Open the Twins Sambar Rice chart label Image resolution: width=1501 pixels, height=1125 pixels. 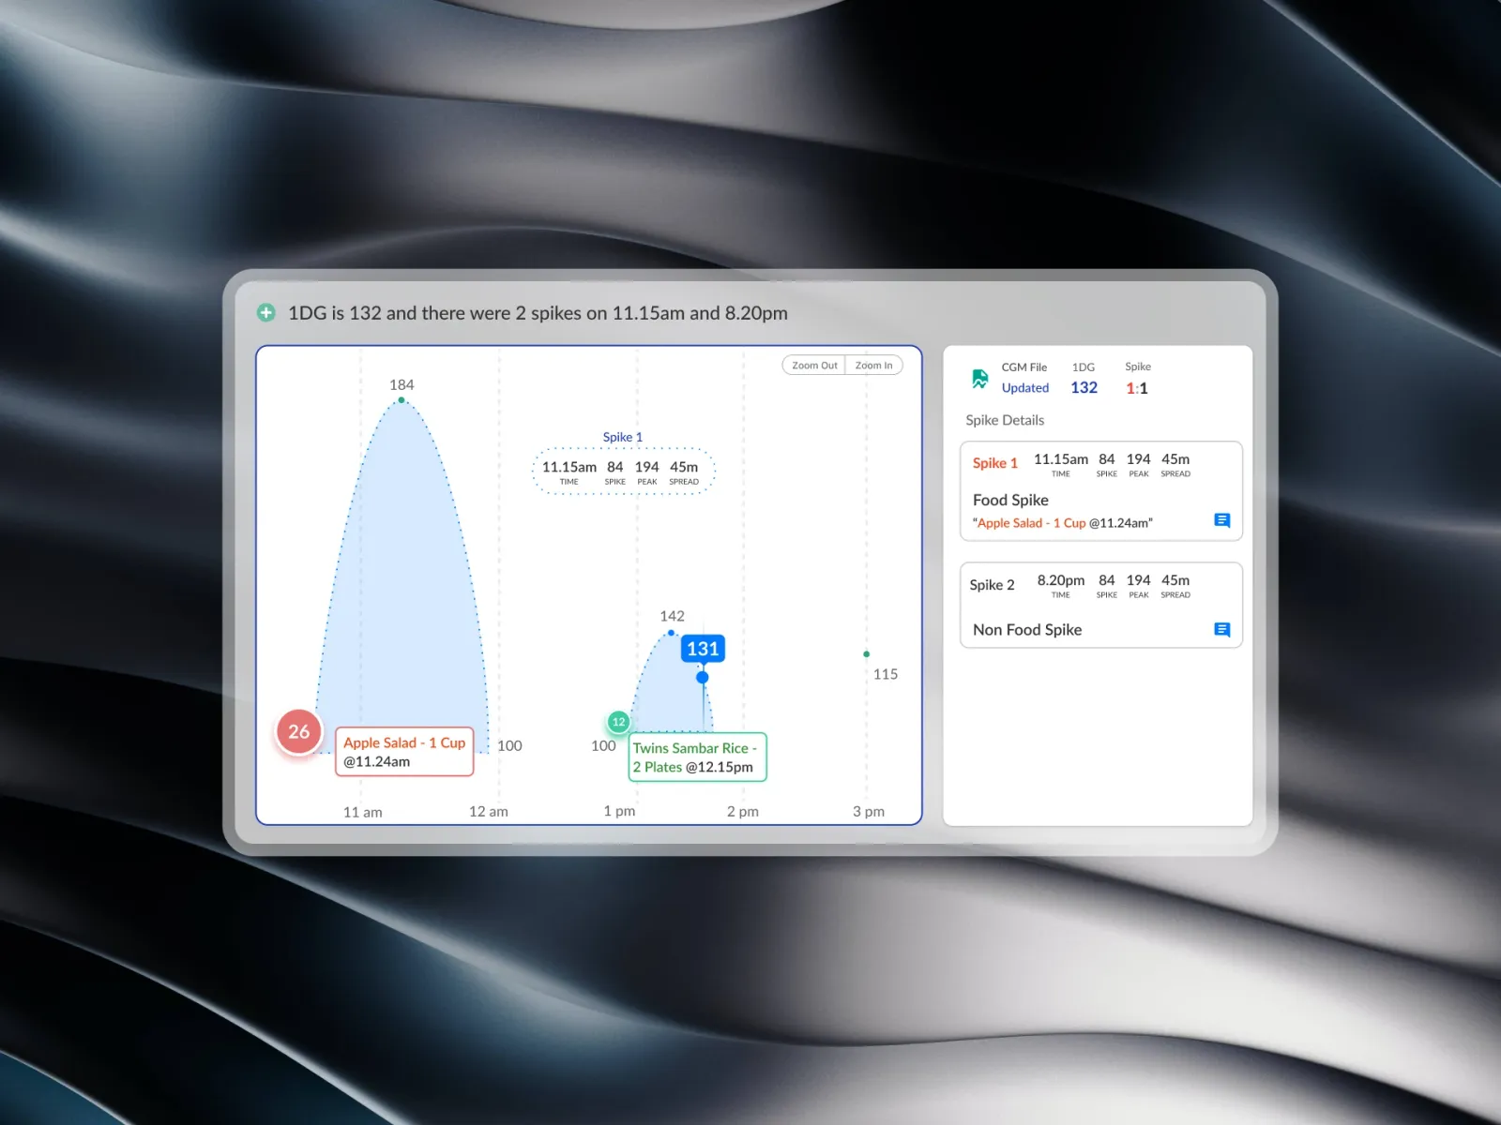click(697, 757)
